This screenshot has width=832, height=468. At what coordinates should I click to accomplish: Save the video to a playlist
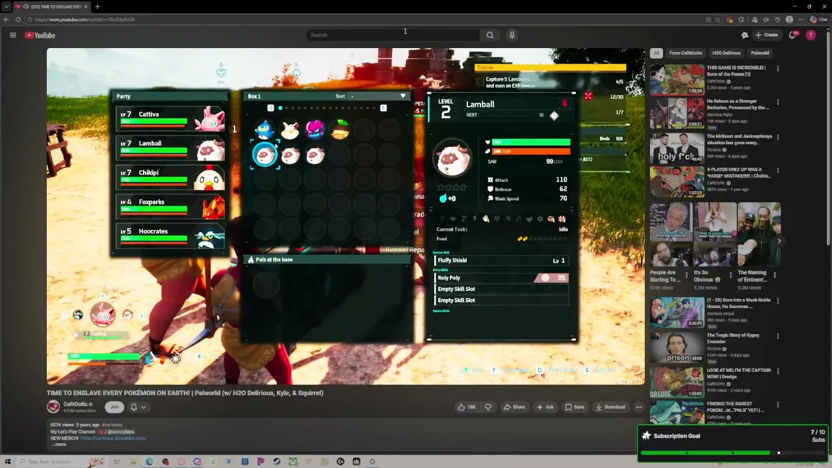(x=575, y=407)
